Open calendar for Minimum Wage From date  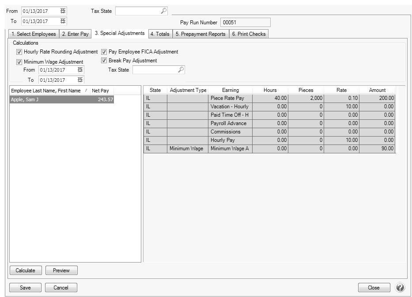80,70
